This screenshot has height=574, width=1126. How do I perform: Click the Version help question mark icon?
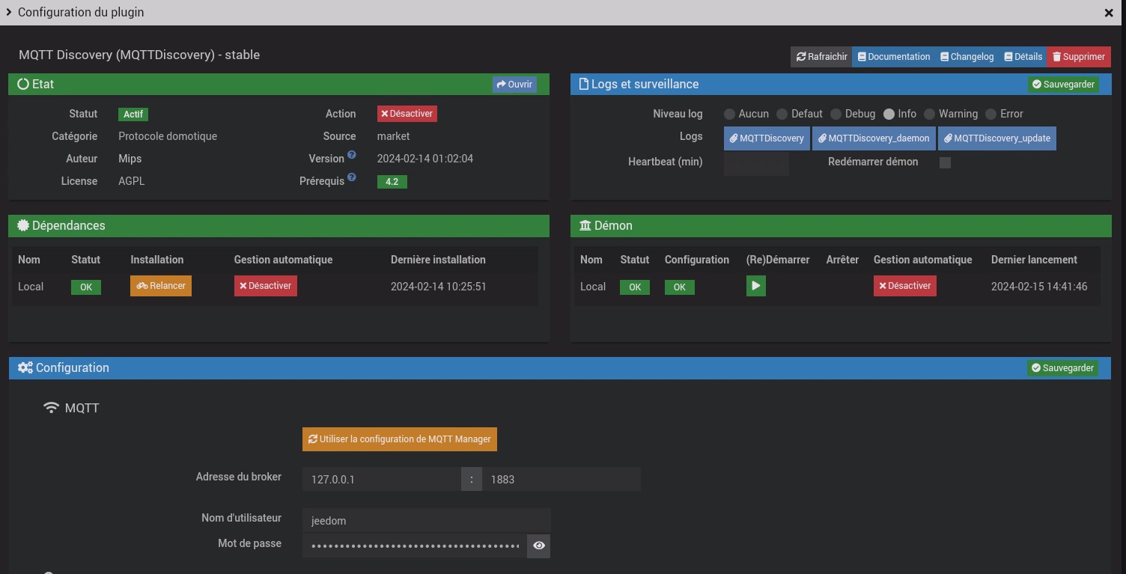352,156
